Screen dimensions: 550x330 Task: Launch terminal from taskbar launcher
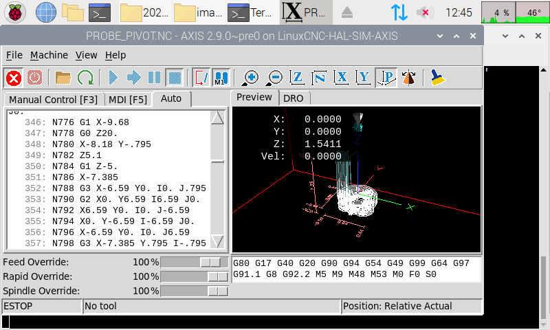pyautogui.click(x=100, y=12)
